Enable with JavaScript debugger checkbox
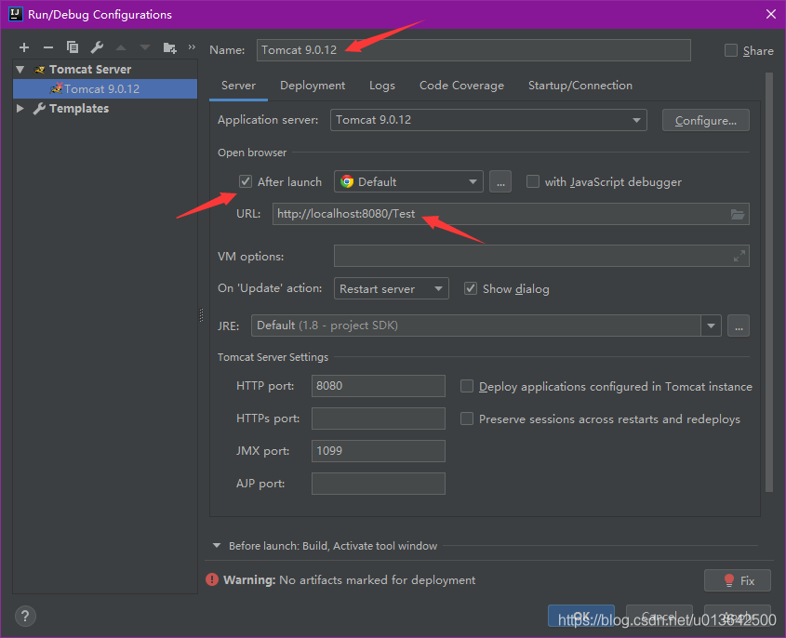 (x=533, y=181)
